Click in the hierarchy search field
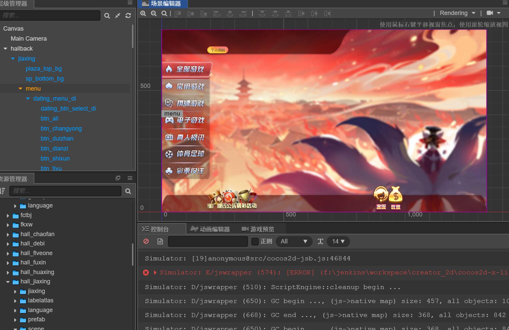Screen dimensions: 509x330 [50, 15]
